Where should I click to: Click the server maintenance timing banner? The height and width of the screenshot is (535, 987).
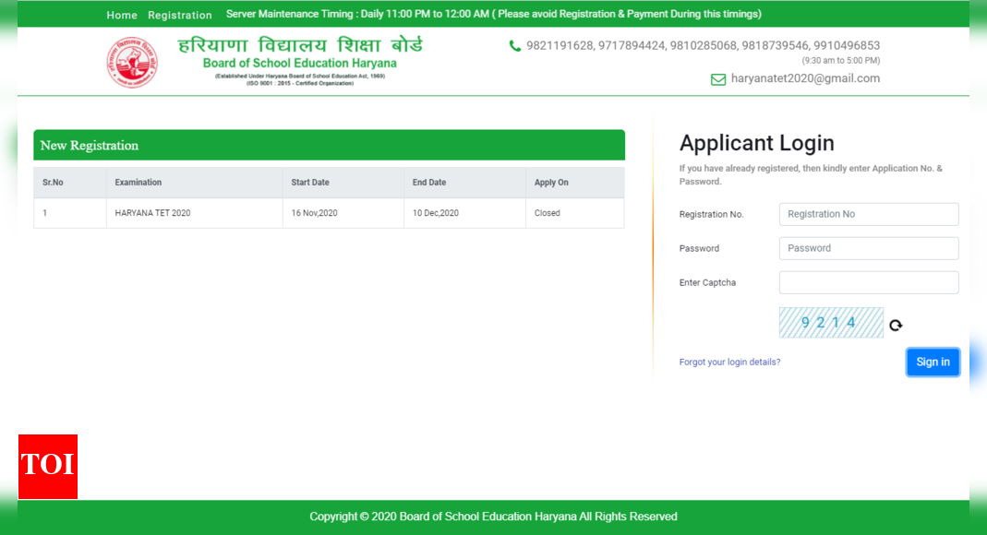point(494,14)
